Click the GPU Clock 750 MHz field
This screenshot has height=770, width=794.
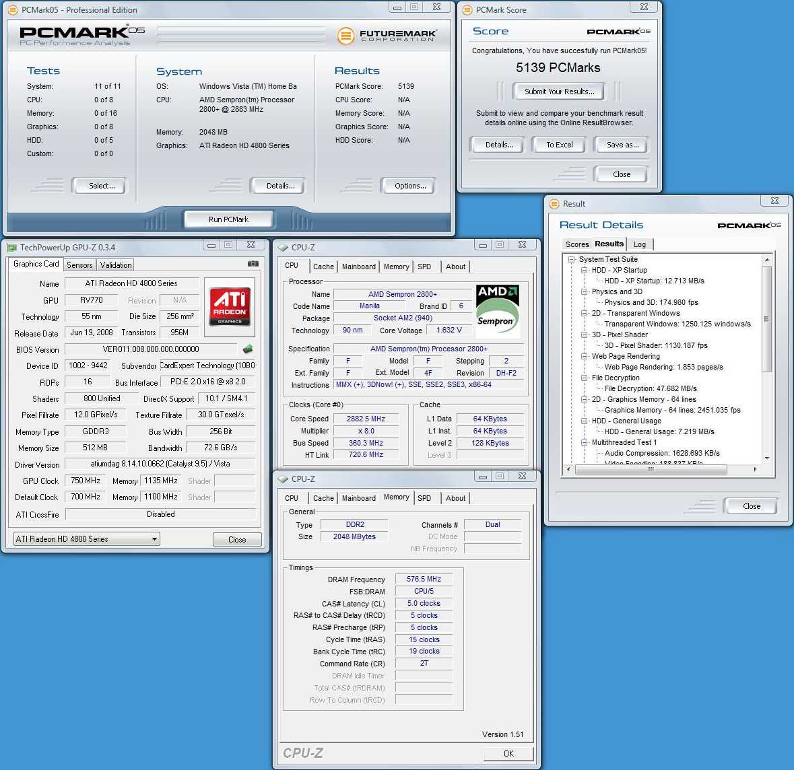[85, 481]
